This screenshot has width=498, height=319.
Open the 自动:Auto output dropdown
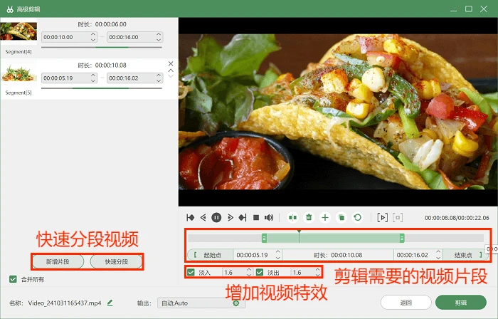pyautogui.click(x=201, y=303)
